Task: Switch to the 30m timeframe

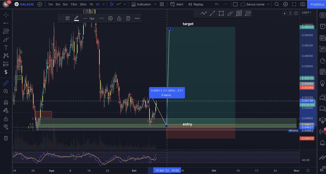Action: tap(83, 4)
